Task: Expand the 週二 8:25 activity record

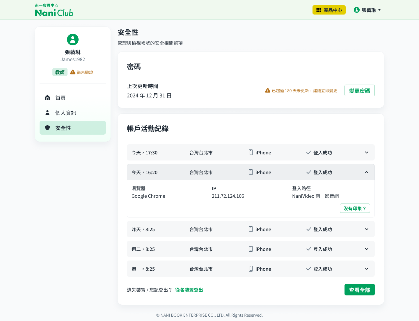Action: coord(367,249)
